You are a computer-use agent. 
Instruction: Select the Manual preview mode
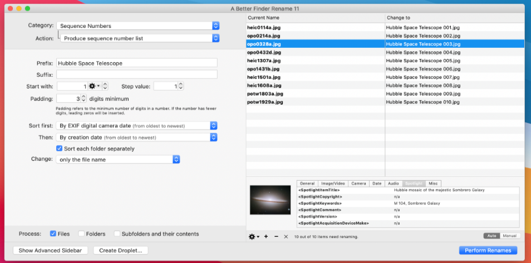click(509, 236)
